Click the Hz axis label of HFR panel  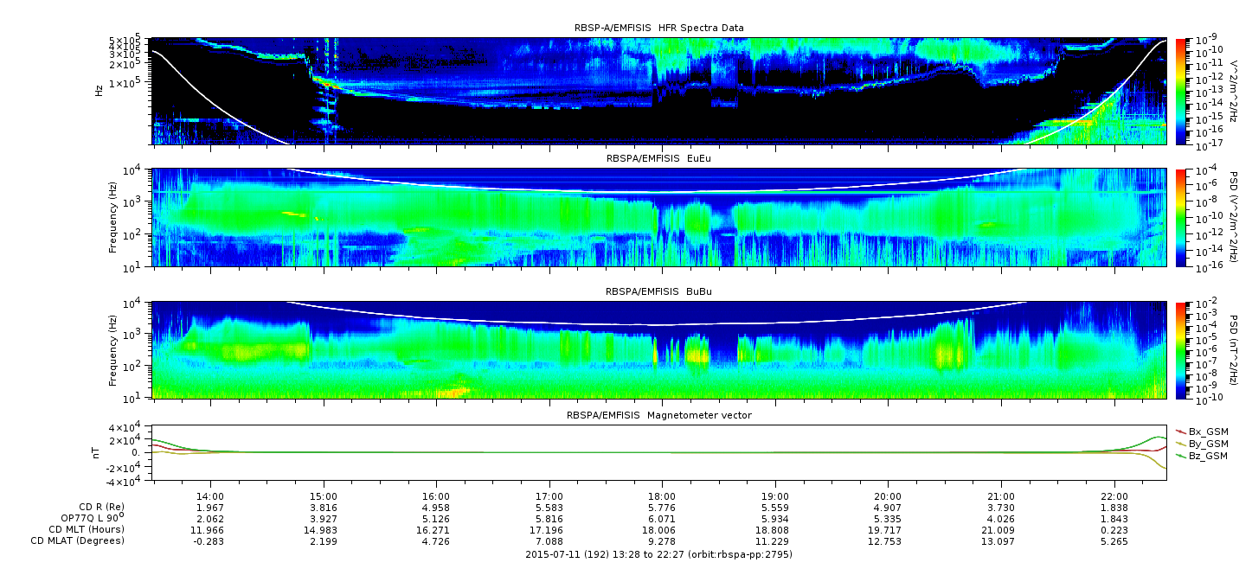click(x=100, y=89)
